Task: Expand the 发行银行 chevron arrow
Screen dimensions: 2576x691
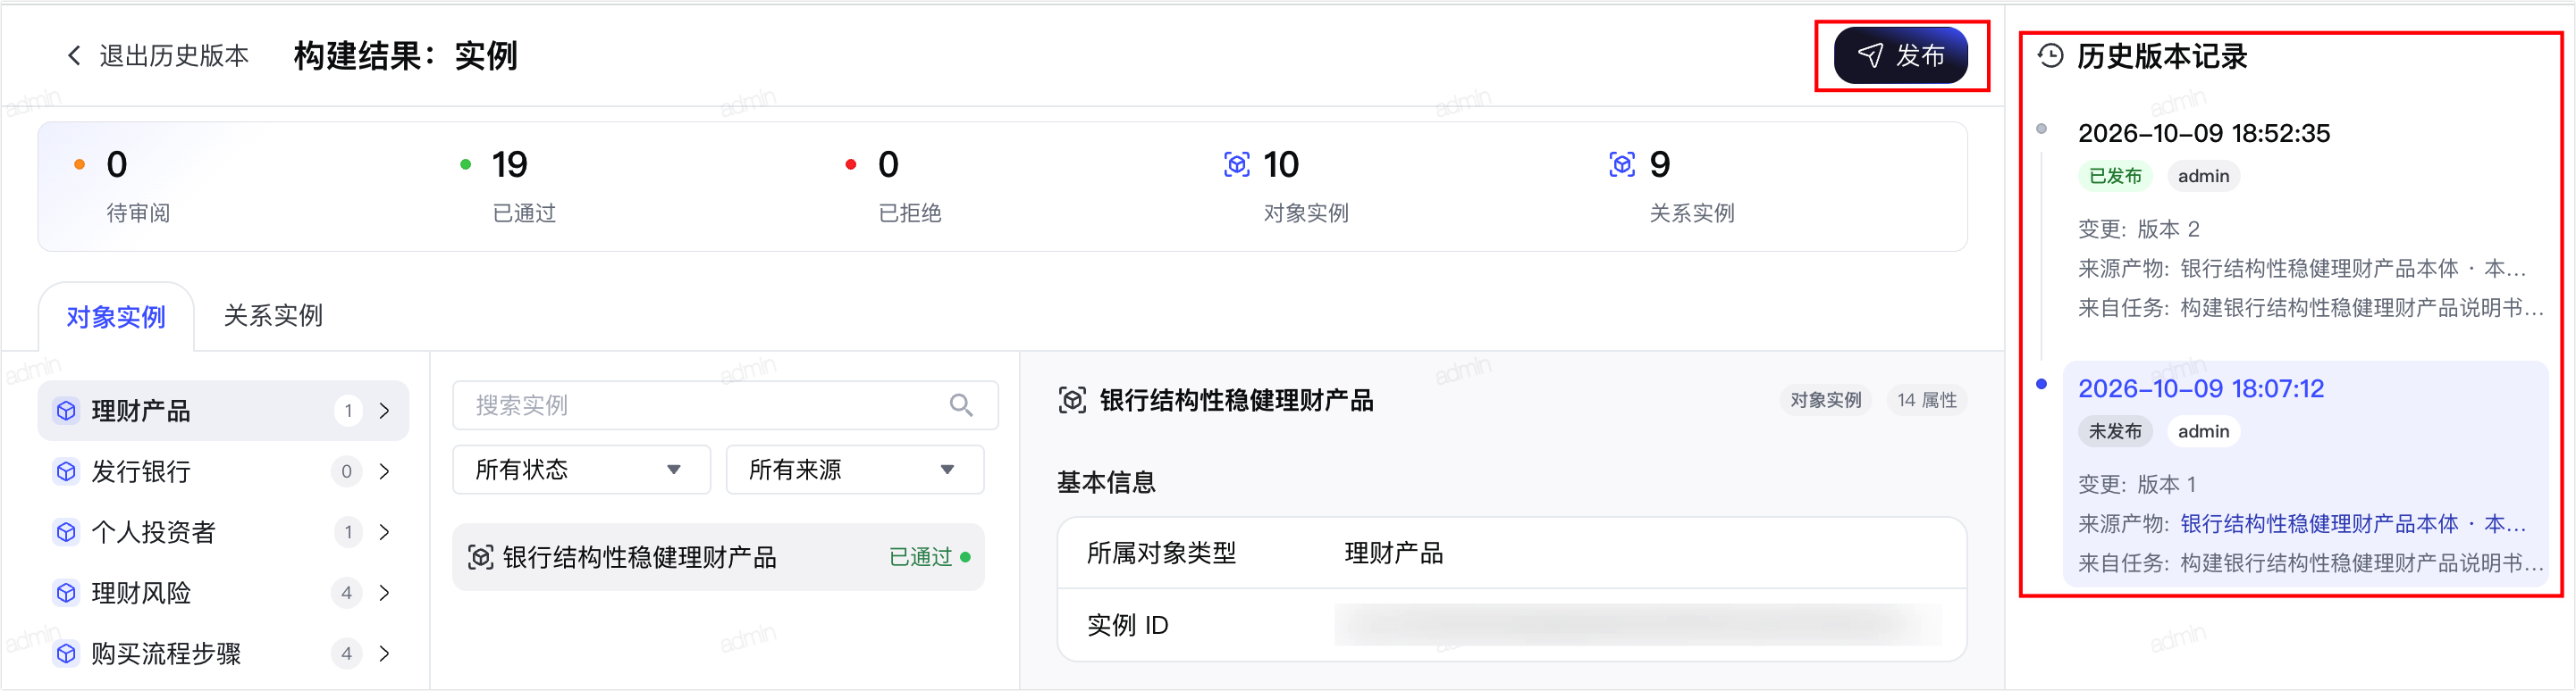Action: [x=385, y=471]
